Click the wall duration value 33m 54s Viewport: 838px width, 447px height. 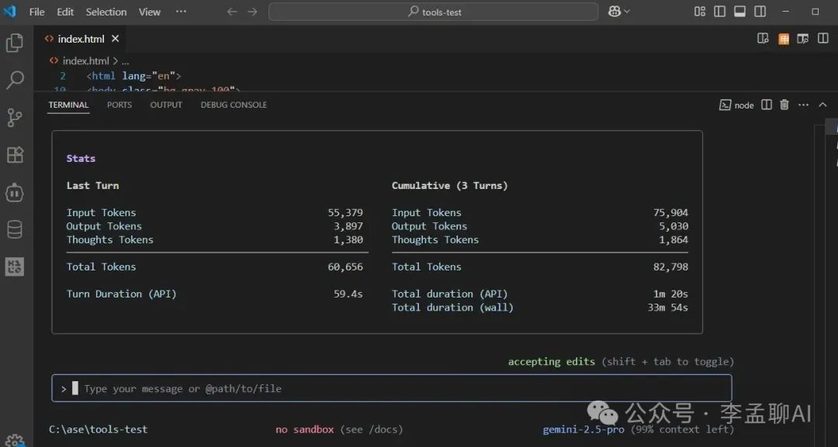click(668, 308)
